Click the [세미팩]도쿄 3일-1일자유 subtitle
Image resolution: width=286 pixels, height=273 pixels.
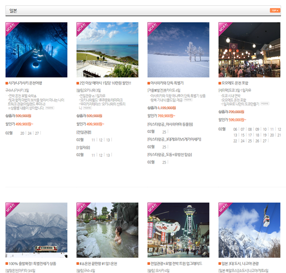pos(235,90)
